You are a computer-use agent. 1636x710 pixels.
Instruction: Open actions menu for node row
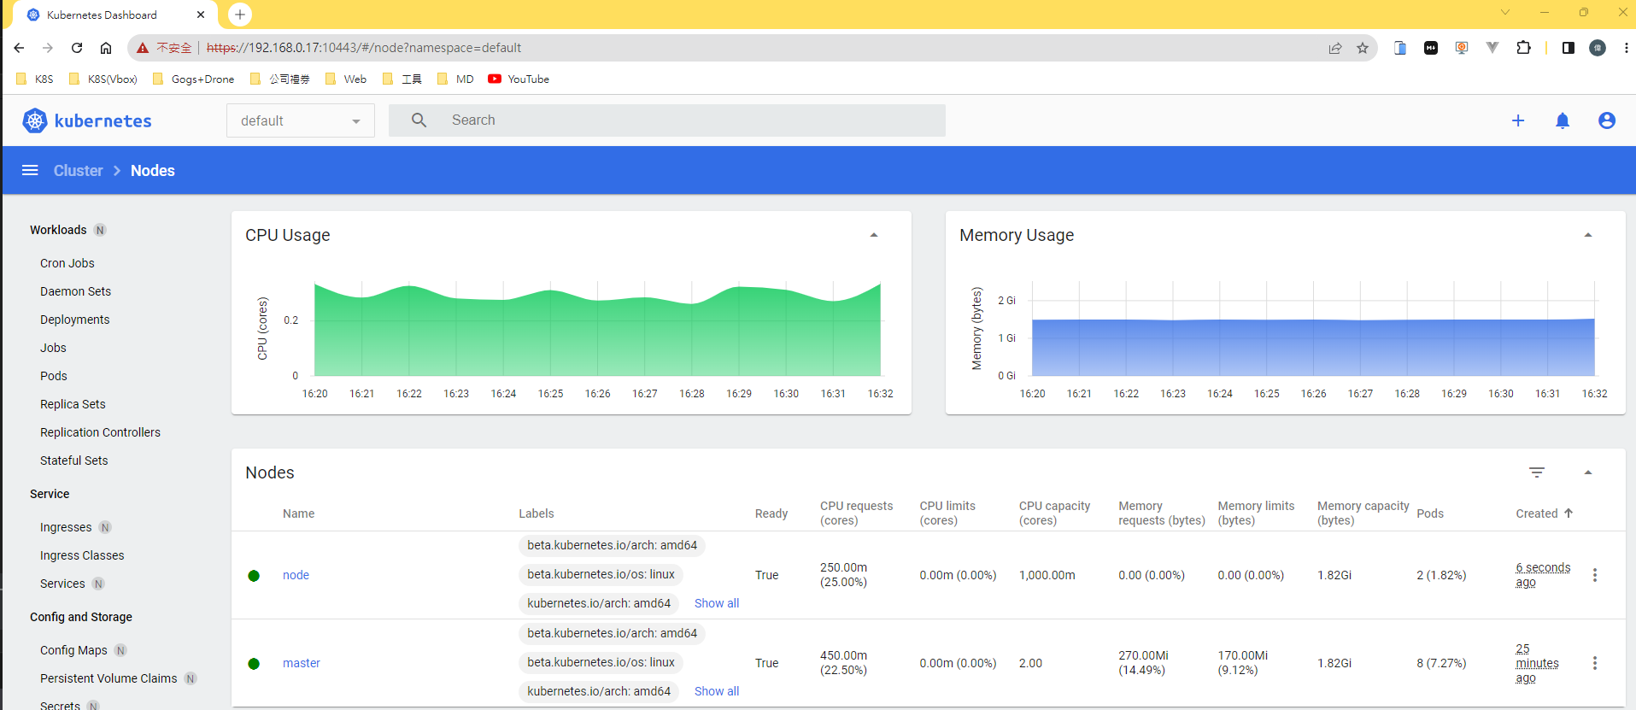pos(1595,575)
